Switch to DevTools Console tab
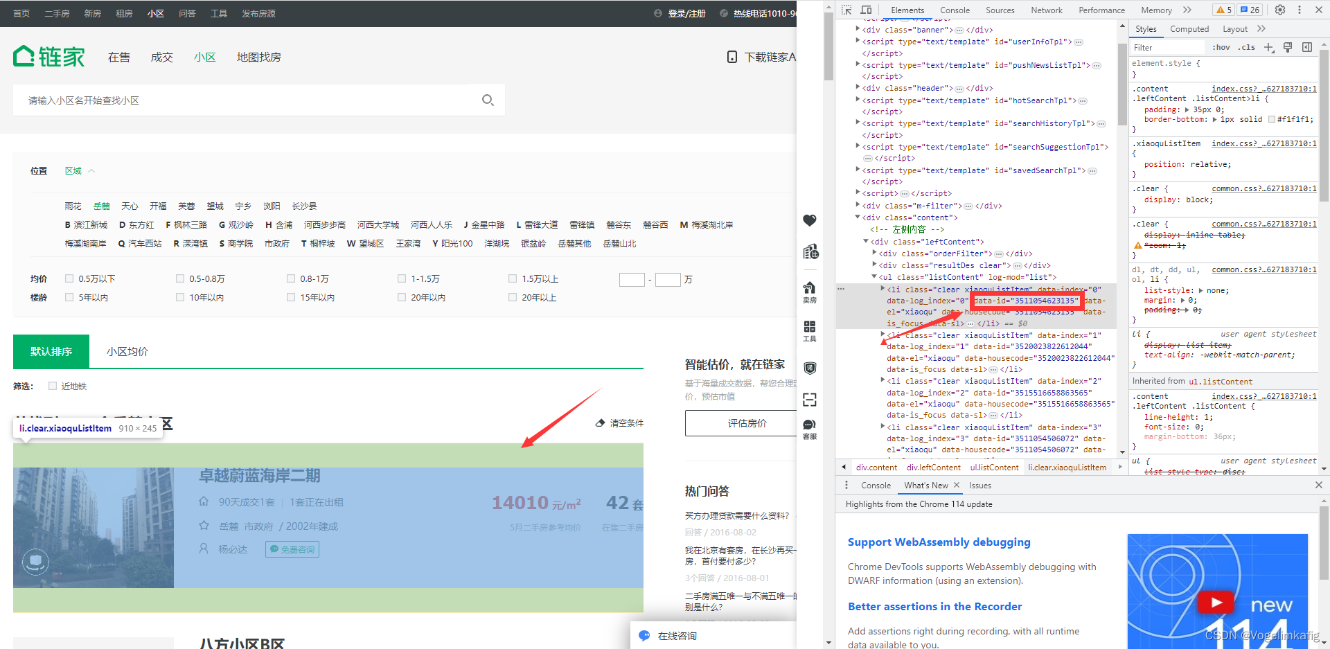Screen dimensions: 1330x649 (955, 10)
